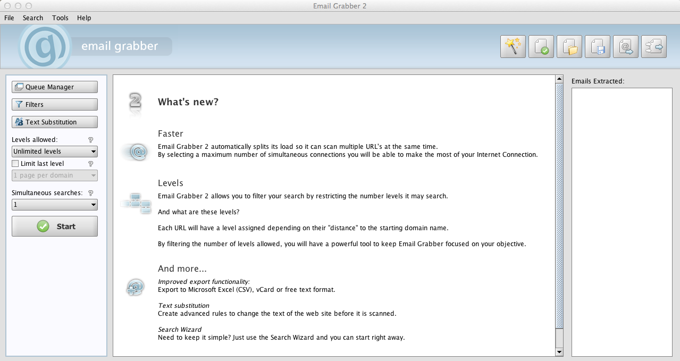
Task: Open the File menu
Action: (9, 18)
